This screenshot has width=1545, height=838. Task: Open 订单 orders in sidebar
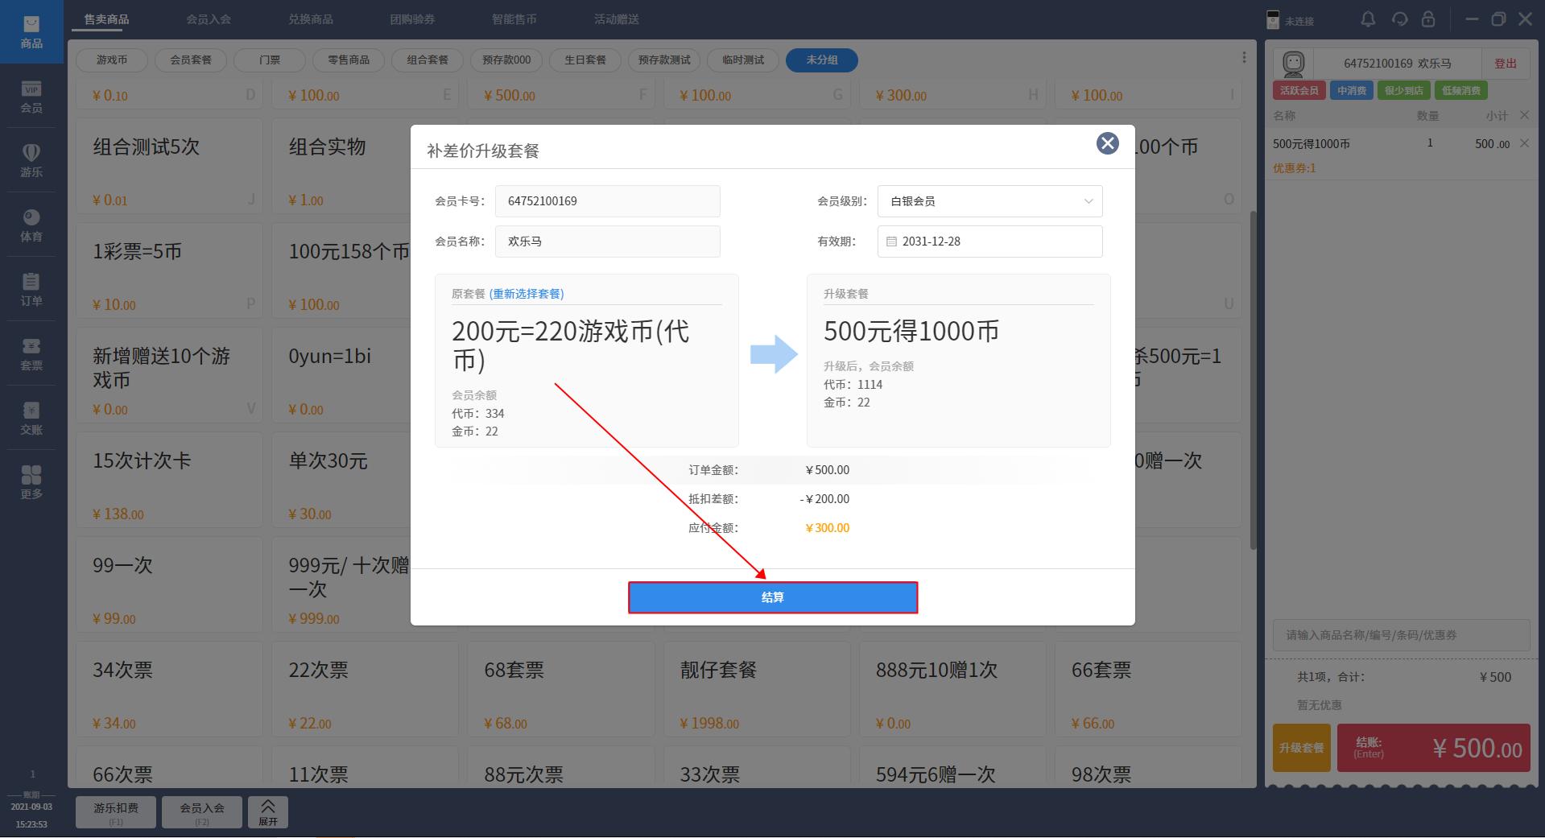point(31,290)
